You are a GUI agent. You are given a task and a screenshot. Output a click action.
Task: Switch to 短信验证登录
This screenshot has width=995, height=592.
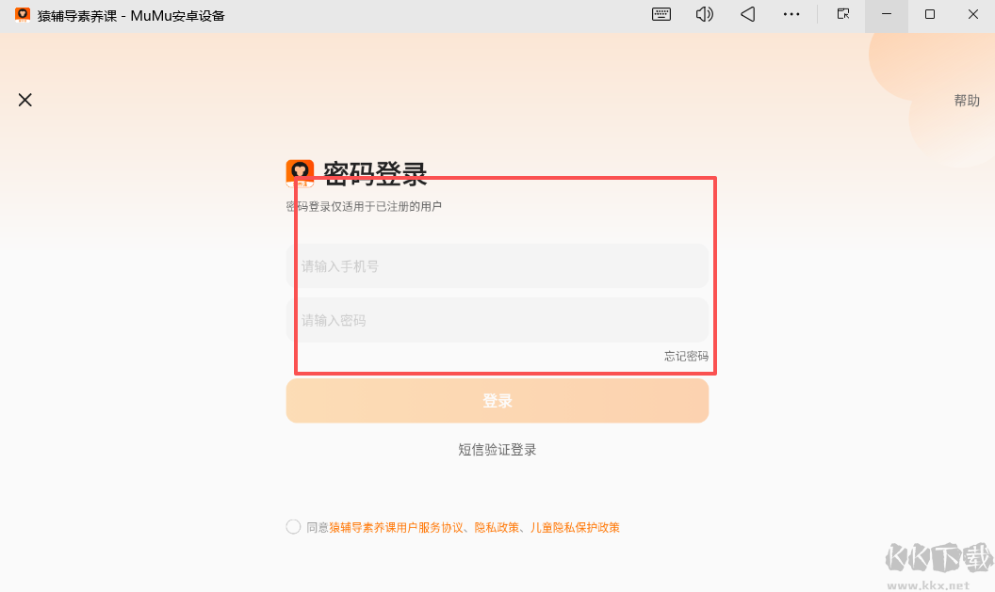(497, 449)
